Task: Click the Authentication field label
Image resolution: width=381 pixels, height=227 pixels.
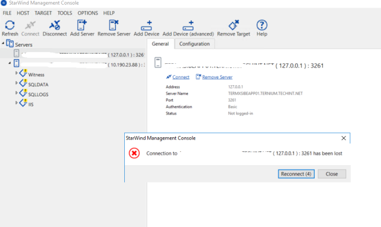Action: point(179,107)
